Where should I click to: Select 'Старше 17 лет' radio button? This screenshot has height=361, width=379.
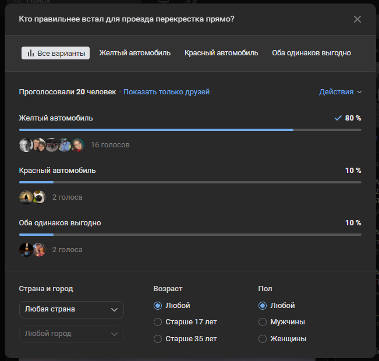[158, 322]
